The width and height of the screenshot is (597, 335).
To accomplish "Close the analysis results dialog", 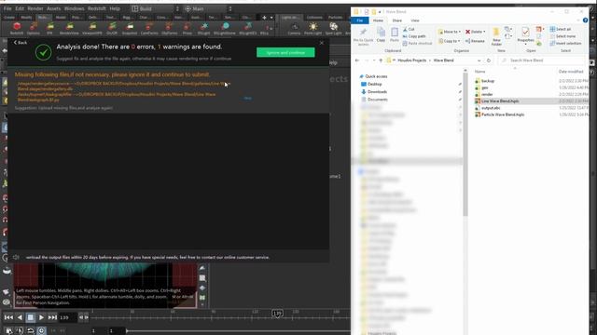I will click(322, 43).
